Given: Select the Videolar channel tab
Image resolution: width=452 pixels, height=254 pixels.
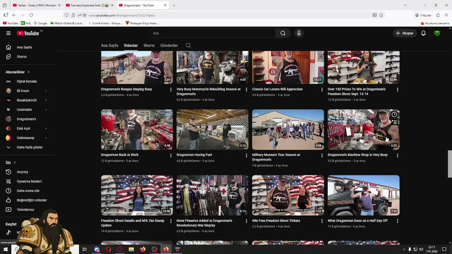Looking at the screenshot, I should pos(131,46).
